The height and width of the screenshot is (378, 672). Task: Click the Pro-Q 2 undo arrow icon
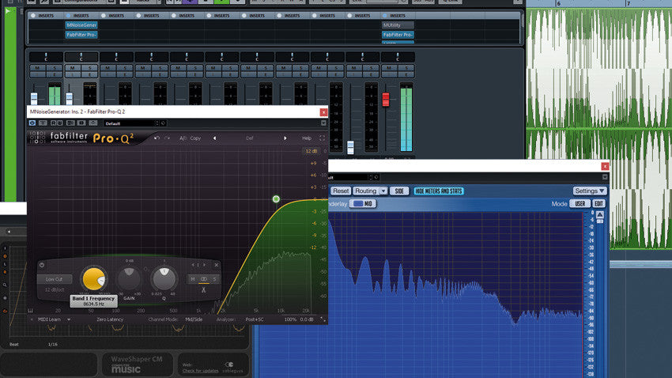(x=157, y=138)
